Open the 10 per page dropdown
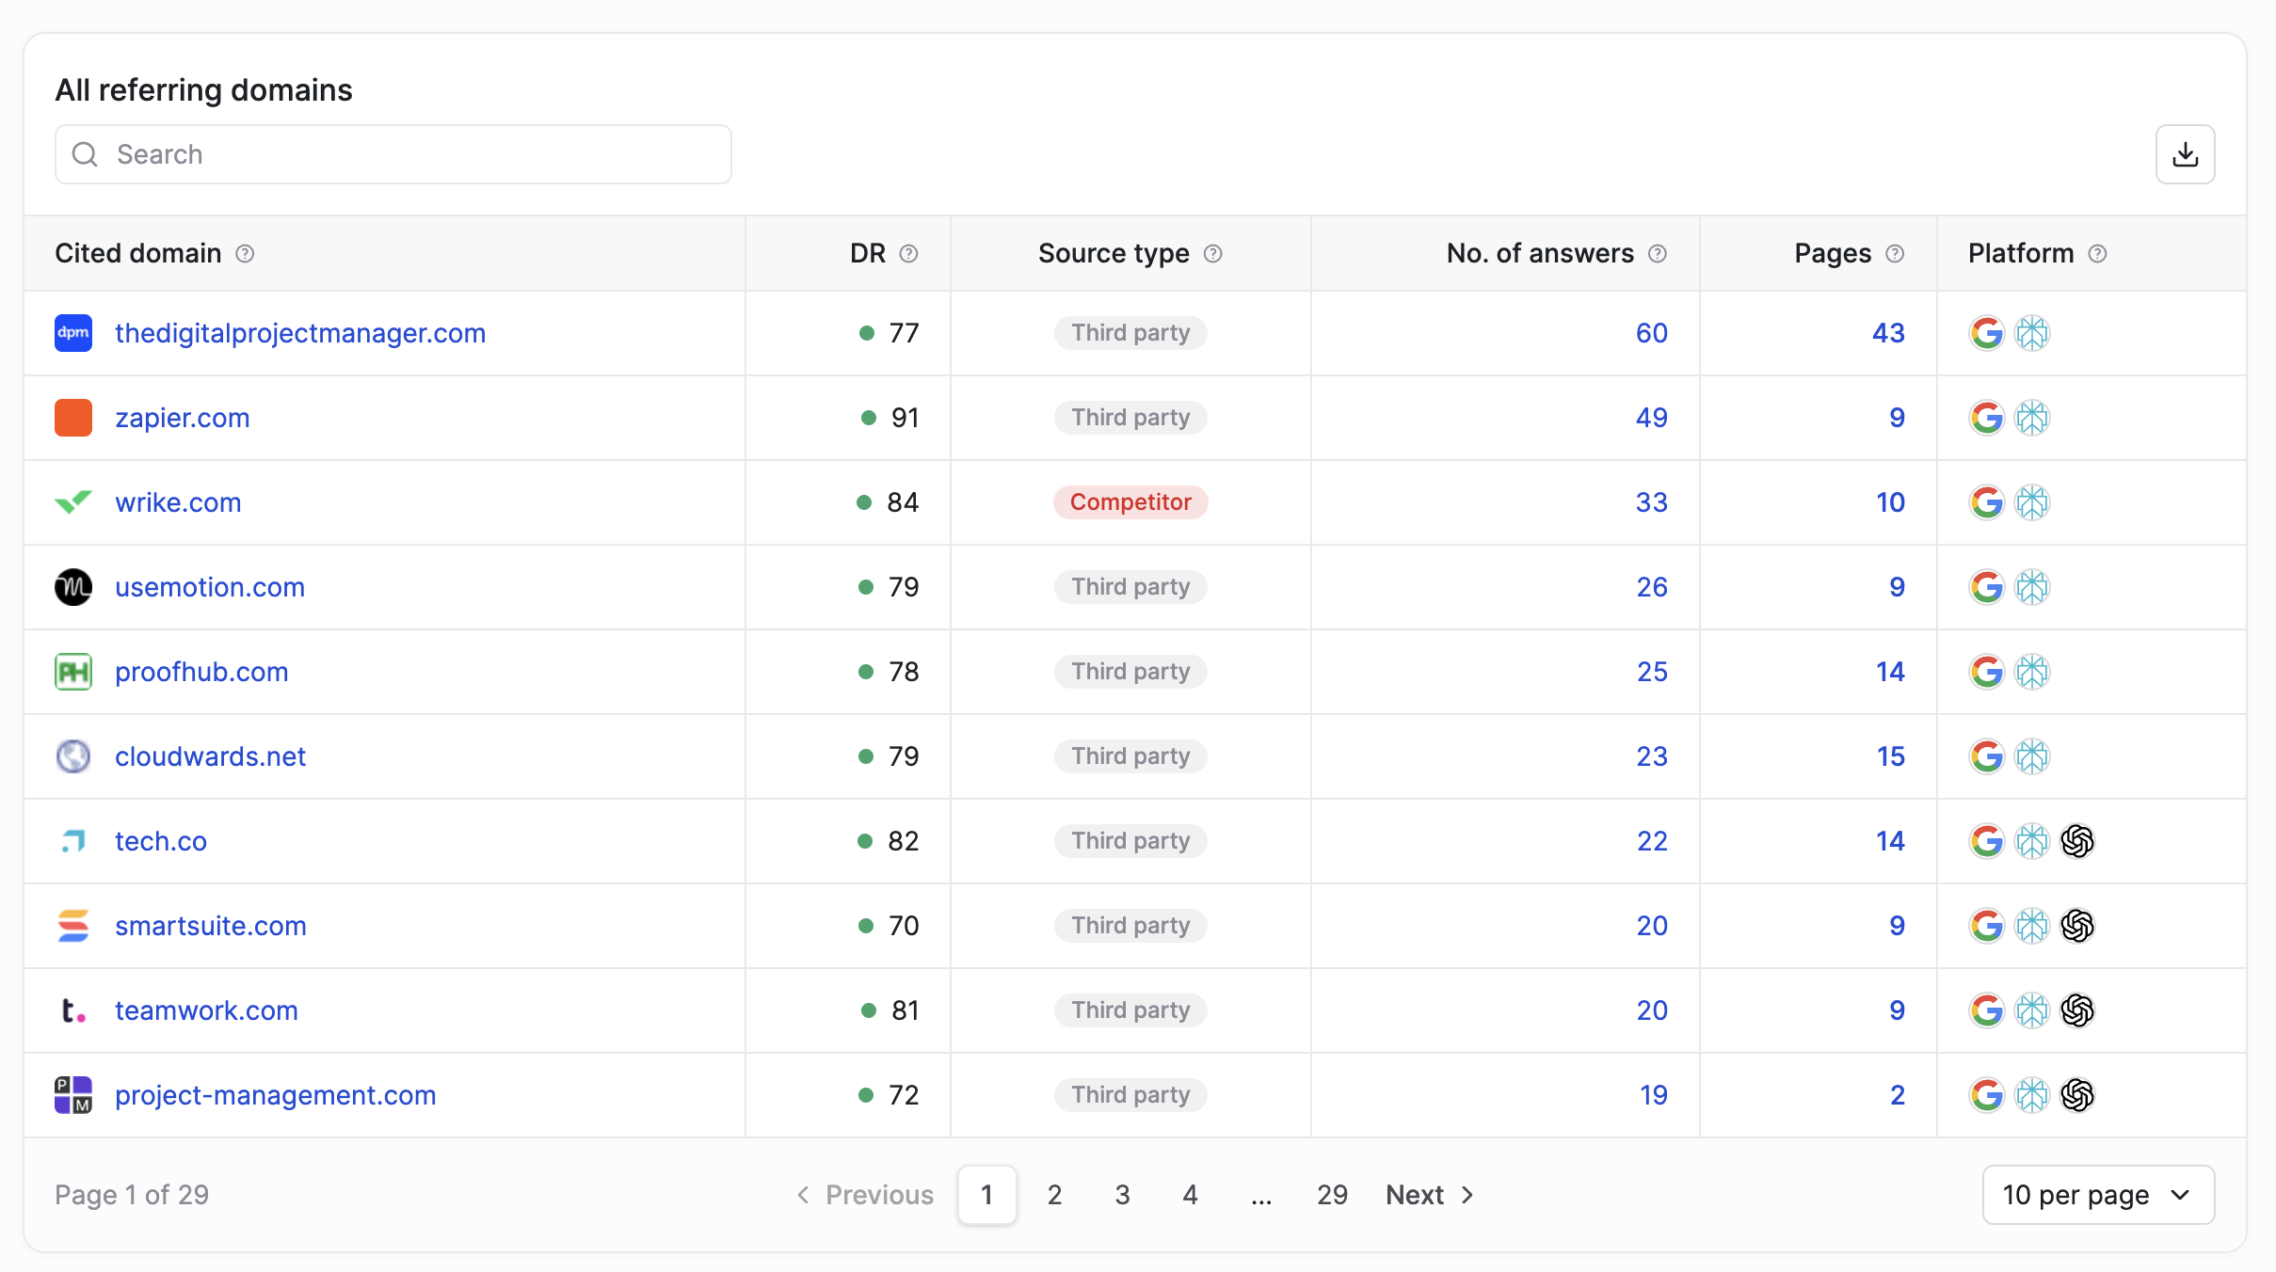Screen dimensions: 2276x1272 click(2098, 1195)
